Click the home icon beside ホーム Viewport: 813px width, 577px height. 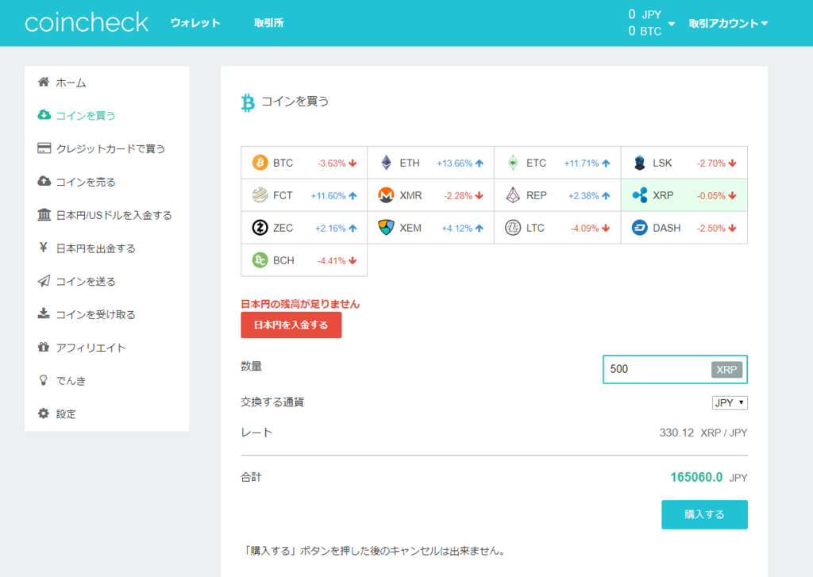pos(44,82)
